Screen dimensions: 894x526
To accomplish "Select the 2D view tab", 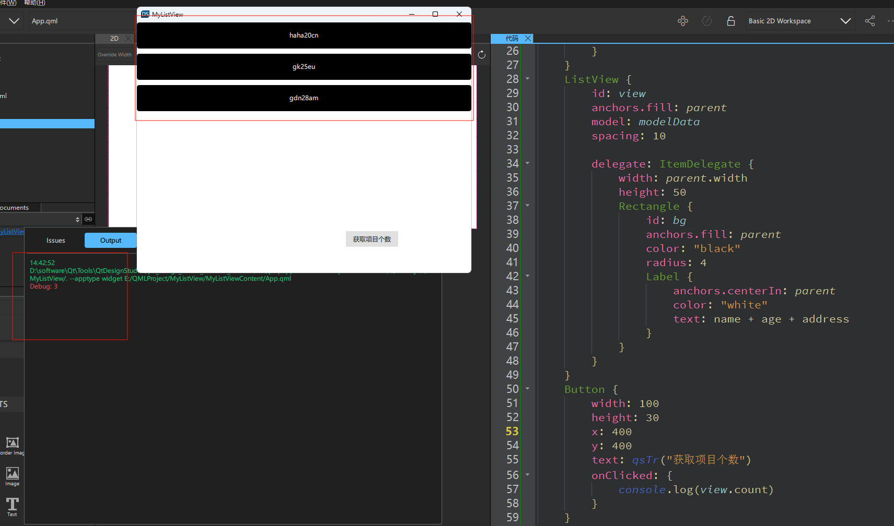I will click(114, 39).
